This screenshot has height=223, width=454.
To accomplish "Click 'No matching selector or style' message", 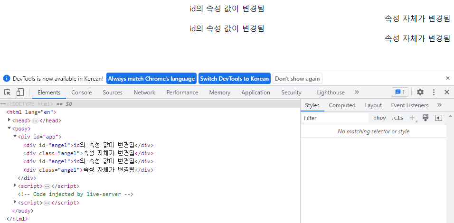I will [373, 131].
